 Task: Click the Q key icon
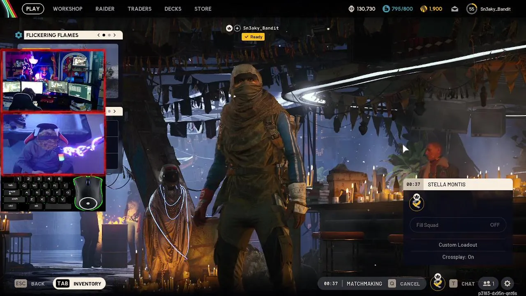(x=392, y=283)
